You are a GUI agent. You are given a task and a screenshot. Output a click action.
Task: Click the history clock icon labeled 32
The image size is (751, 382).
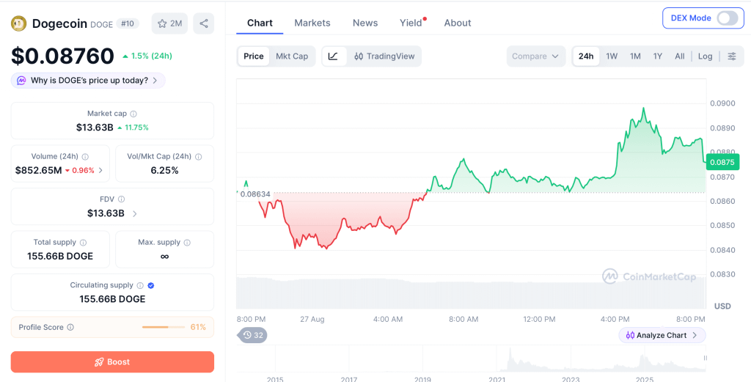point(252,335)
